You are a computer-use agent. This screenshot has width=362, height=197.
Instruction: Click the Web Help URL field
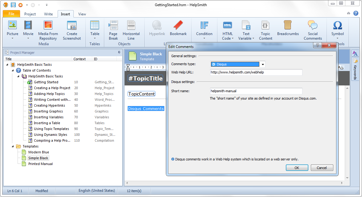coord(256,72)
